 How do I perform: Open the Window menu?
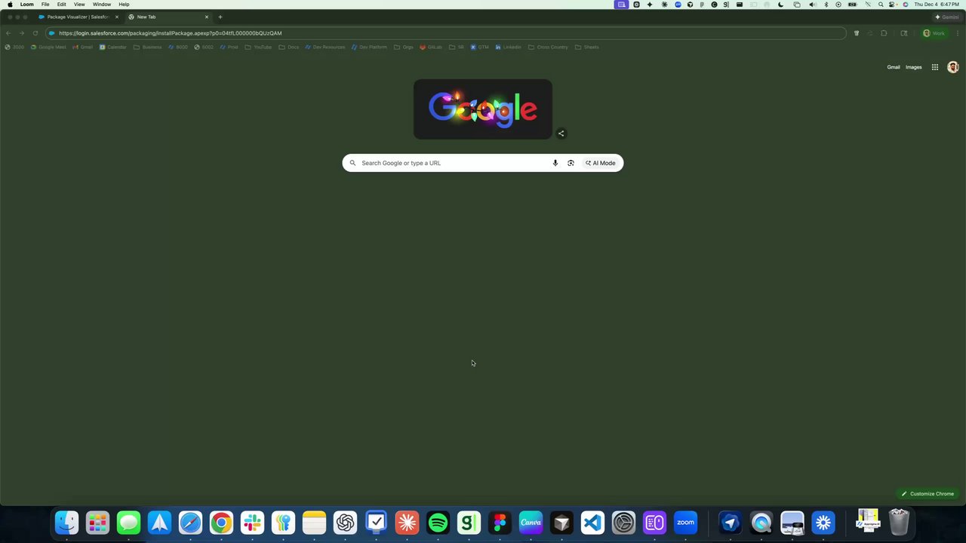click(x=102, y=5)
